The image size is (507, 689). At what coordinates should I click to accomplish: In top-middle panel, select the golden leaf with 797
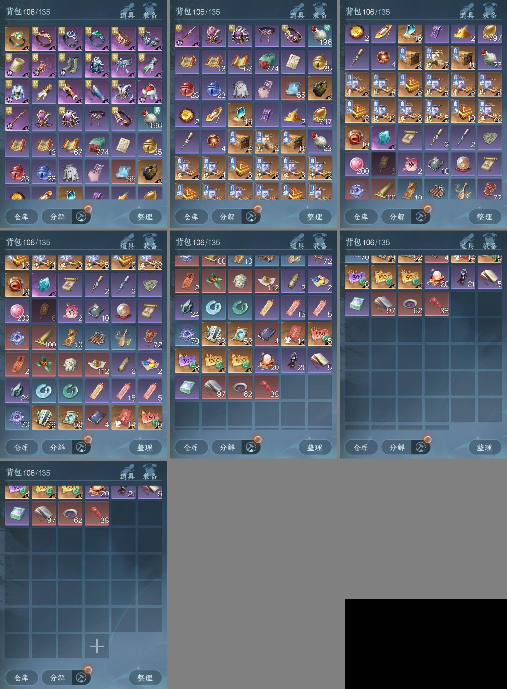320,115
